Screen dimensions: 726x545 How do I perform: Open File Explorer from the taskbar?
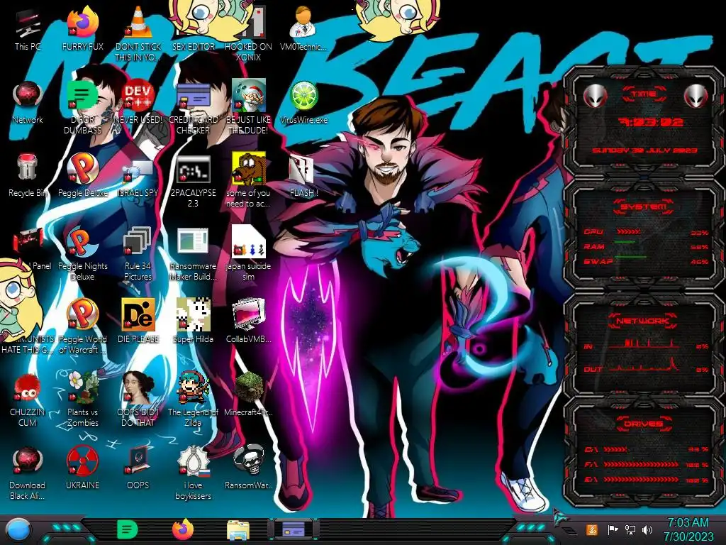click(238, 531)
